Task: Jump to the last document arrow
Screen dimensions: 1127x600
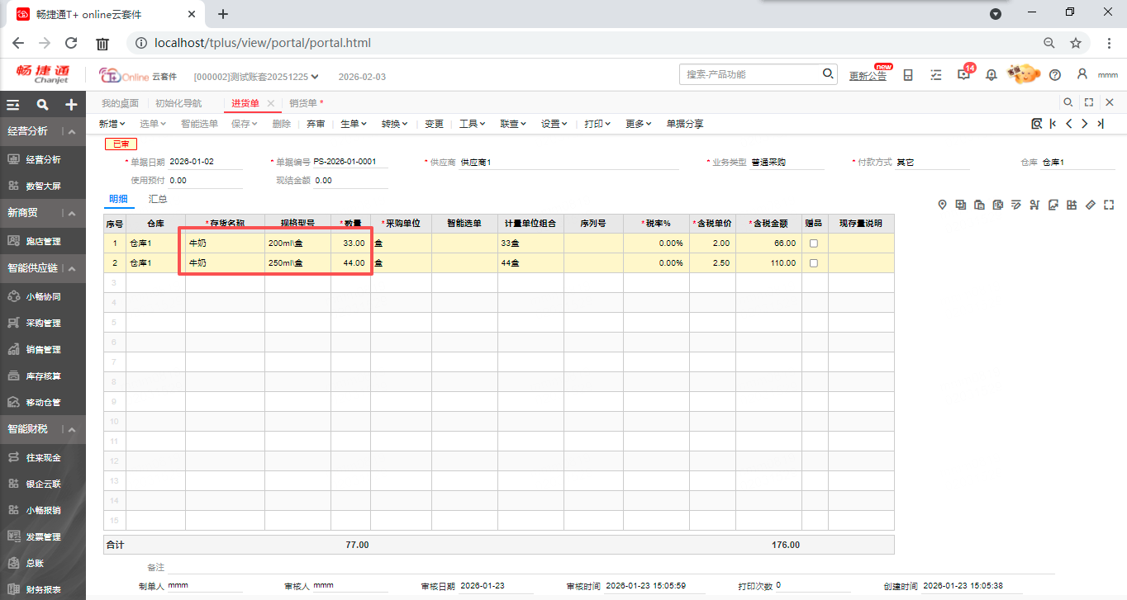Action: click(1101, 124)
